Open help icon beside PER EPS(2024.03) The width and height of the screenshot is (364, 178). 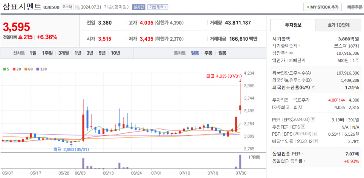click(x=313, y=120)
